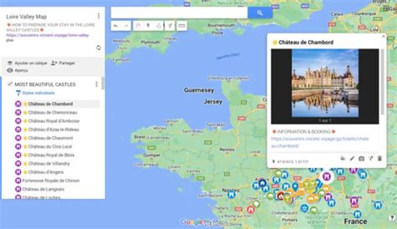Click Ajouter un calque
The height and width of the screenshot is (229, 397).
[28, 63]
